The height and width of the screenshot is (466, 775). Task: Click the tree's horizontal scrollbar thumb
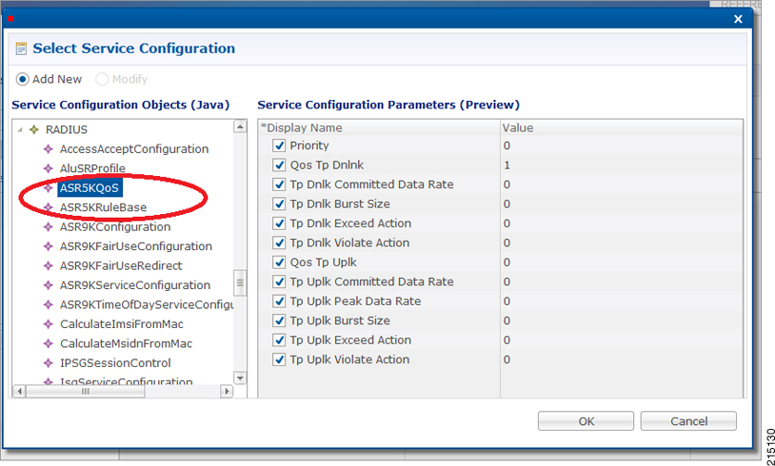[x=86, y=391]
